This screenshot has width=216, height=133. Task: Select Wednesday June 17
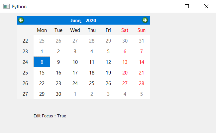point(75,72)
